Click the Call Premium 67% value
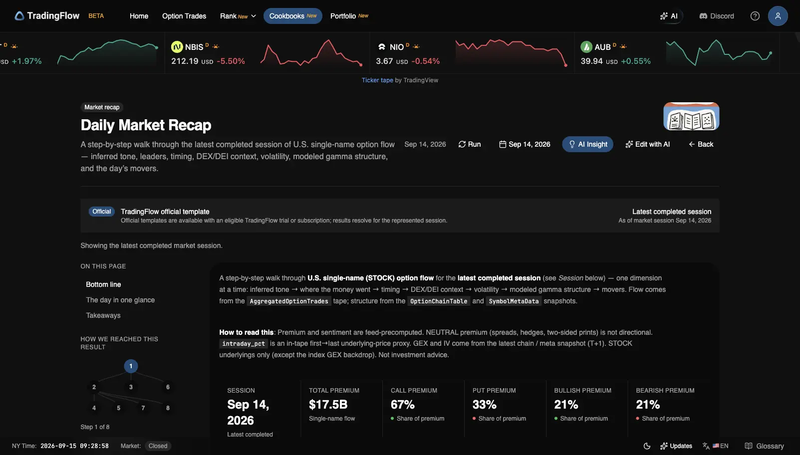Screen dimensions: 800x455 pos(403,405)
